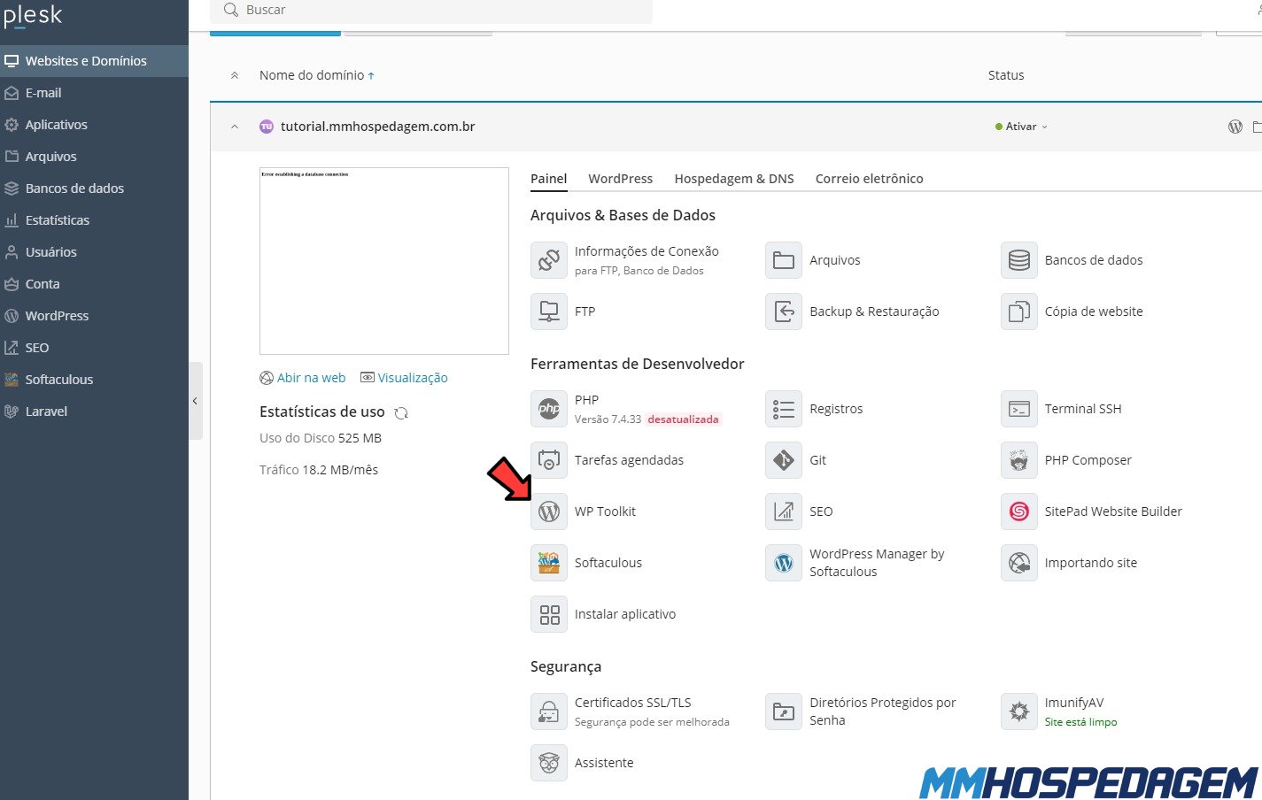The height and width of the screenshot is (800, 1262).
Task: Click the Registros list icon
Action: (784, 409)
